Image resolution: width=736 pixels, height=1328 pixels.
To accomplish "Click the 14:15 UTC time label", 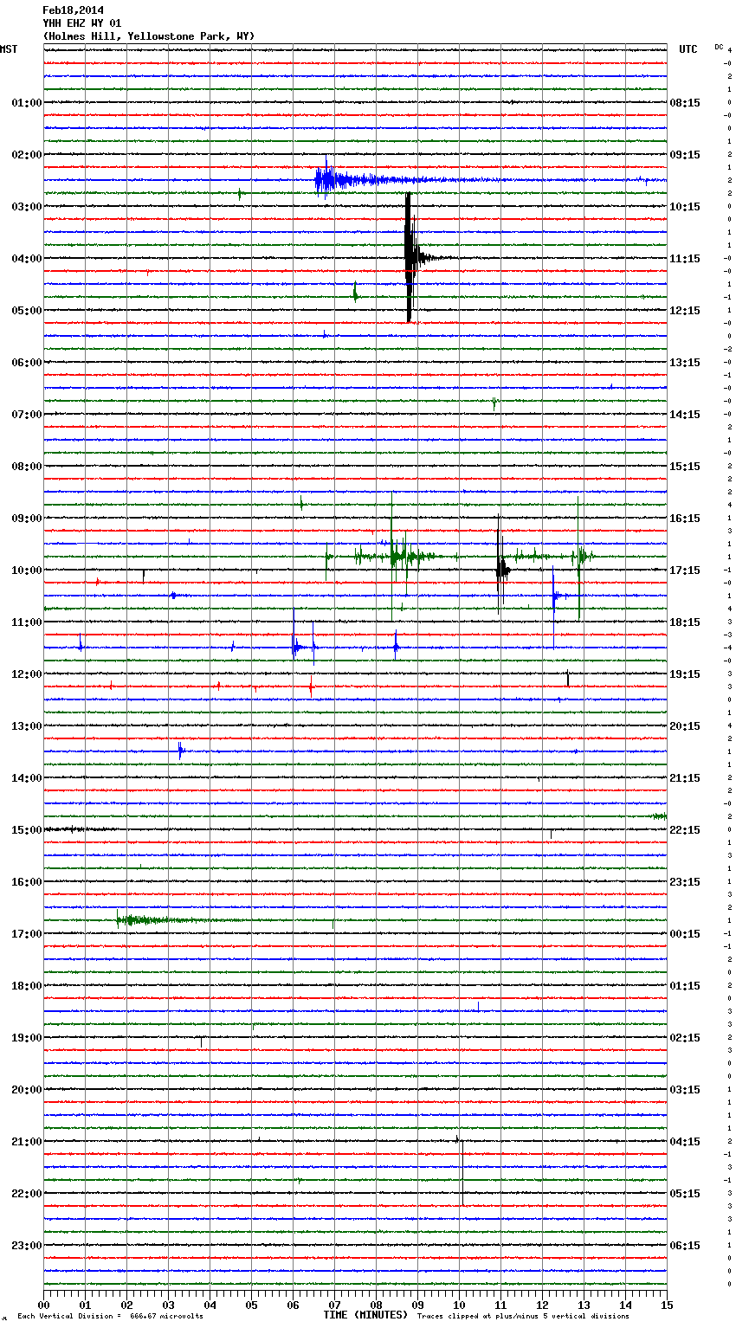I will [685, 415].
